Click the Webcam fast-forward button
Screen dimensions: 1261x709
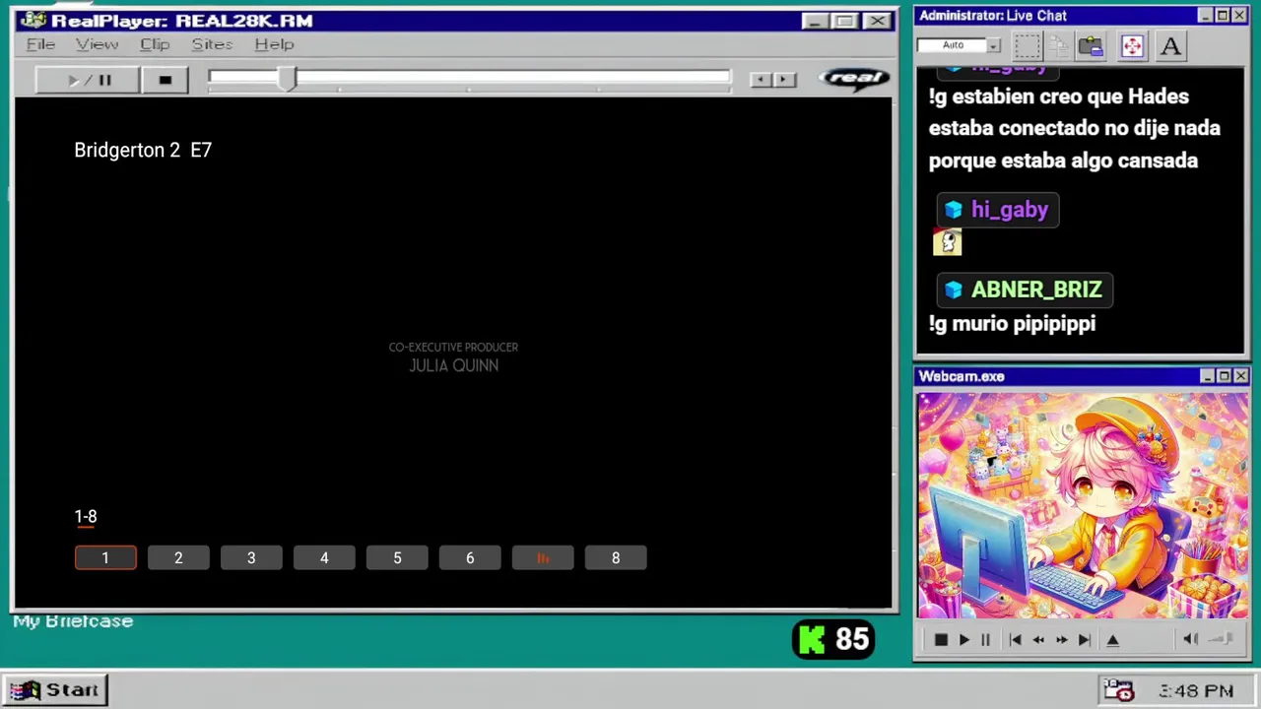[1061, 640]
